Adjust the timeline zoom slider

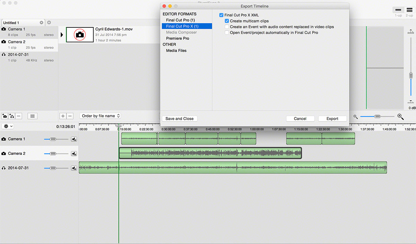[x=377, y=117]
